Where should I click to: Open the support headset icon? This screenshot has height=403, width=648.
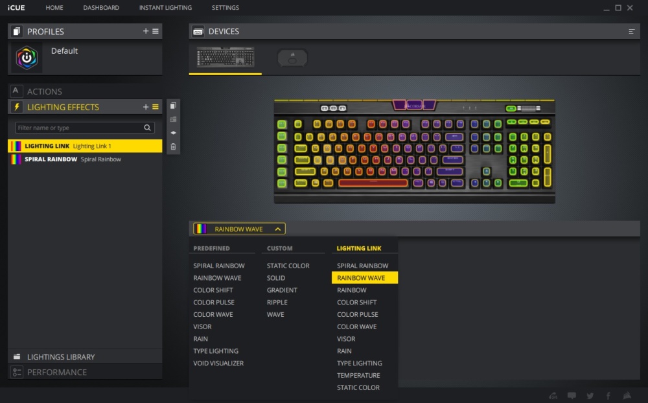[553, 396]
